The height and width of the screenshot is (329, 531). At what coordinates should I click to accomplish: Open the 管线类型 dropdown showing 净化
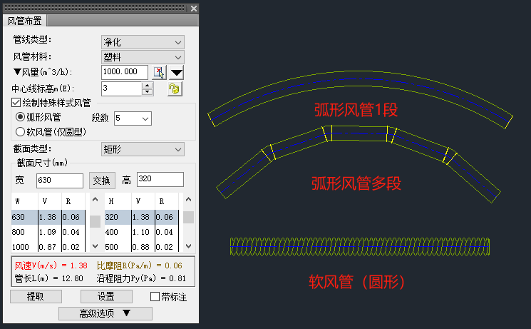pyautogui.click(x=143, y=43)
